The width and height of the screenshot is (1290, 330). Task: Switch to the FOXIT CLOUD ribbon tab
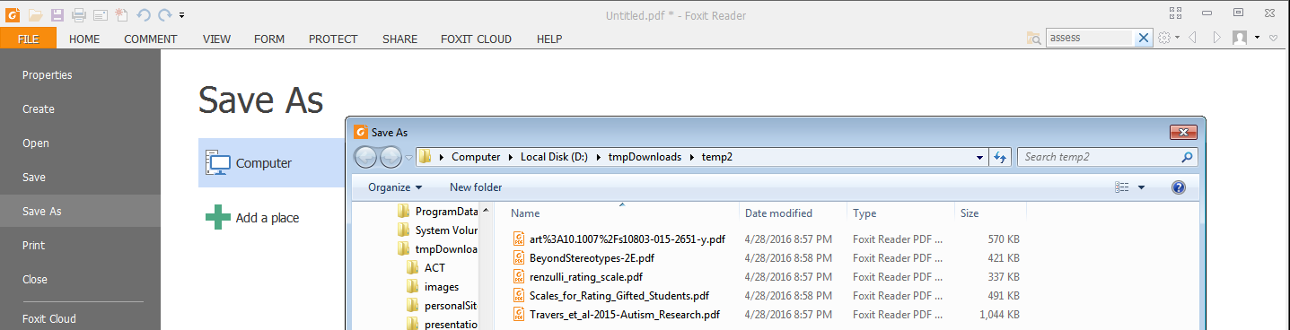click(x=476, y=39)
